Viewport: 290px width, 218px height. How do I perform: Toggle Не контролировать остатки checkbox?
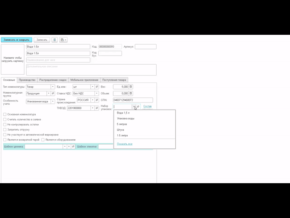pyautogui.click(x=5, y=124)
